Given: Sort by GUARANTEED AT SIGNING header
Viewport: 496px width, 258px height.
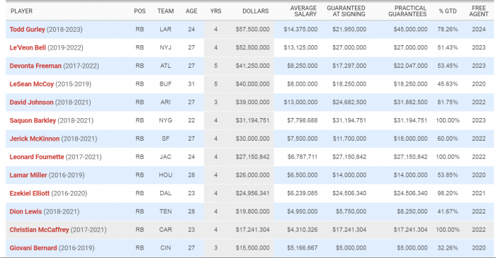Looking at the screenshot, I should coord(346,11).
